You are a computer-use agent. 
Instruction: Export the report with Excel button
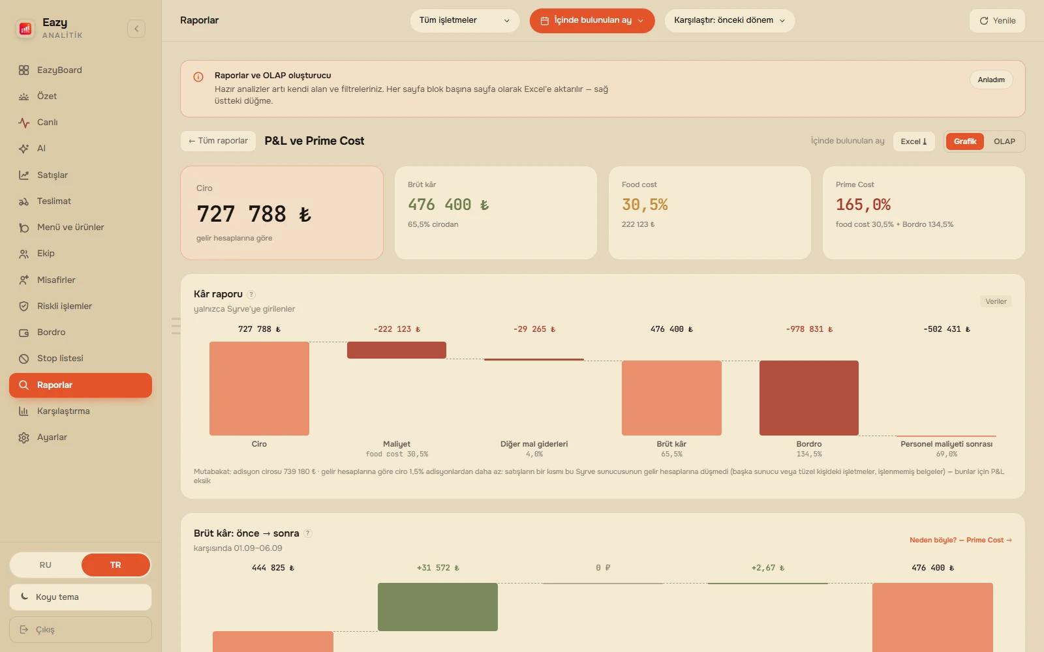click(913, 141)
